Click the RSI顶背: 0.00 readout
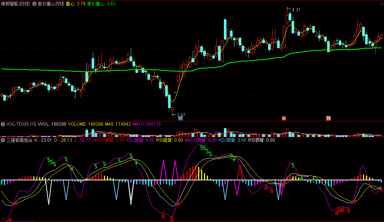 click(x=262, y=140)
